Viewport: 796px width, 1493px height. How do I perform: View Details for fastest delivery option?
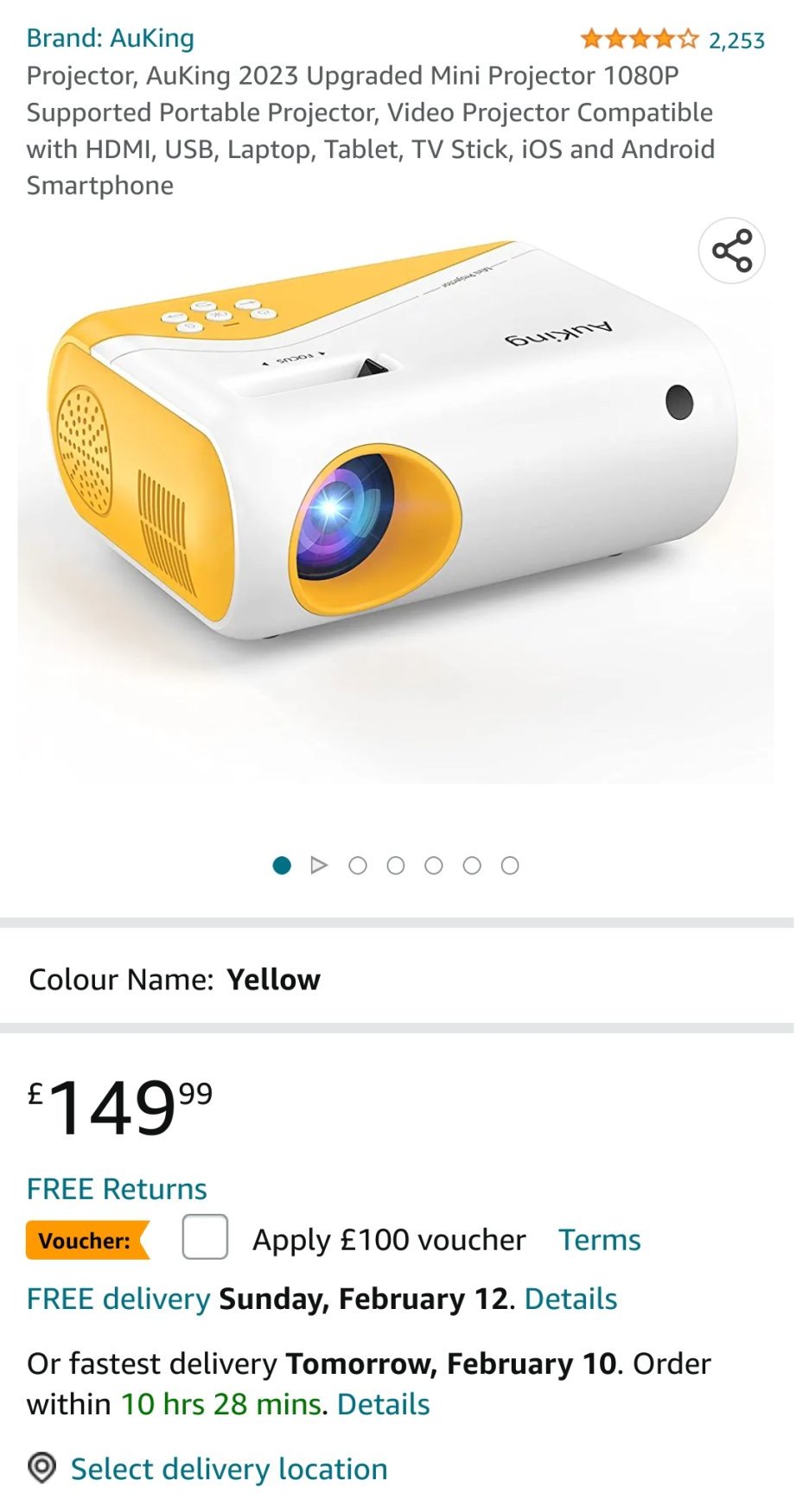(x=383, y=1404)
